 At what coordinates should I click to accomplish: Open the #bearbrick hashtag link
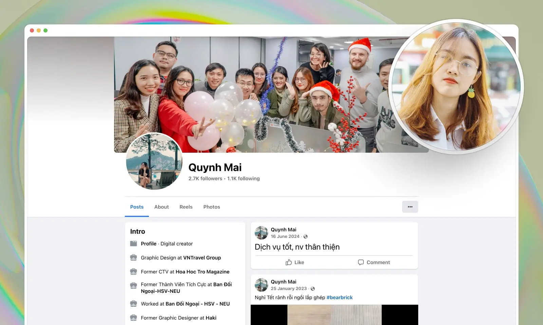(339, 298)
